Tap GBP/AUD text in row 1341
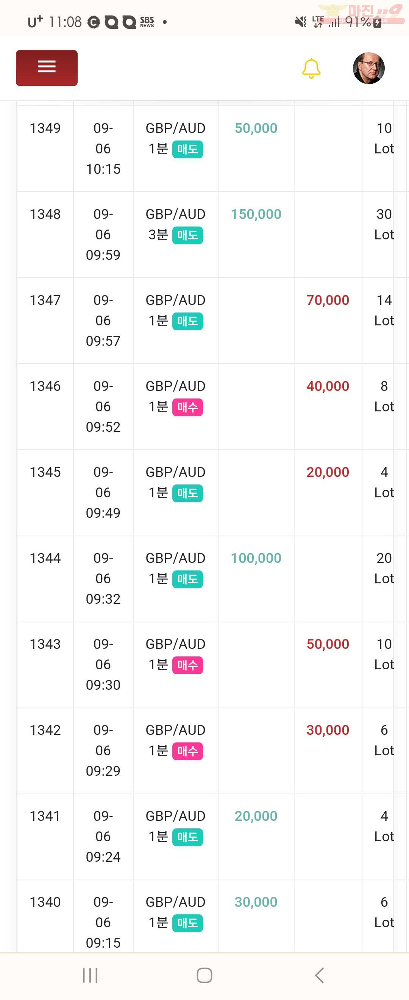 pyautogui.click(x=175, y=816)
